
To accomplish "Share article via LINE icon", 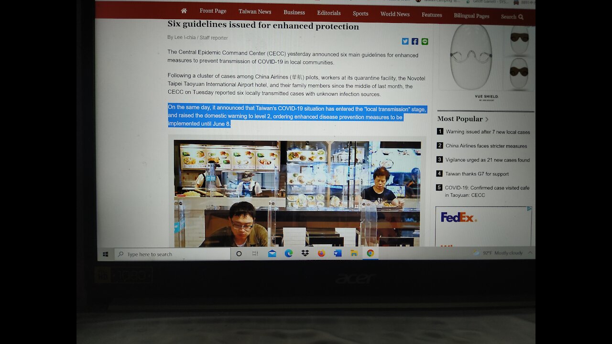I will point(425,42).
